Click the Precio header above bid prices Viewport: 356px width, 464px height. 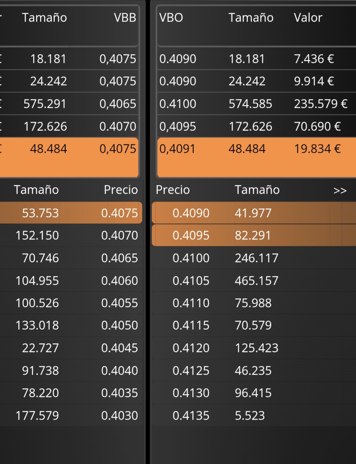pyautogui.click(x=120, y=190)
